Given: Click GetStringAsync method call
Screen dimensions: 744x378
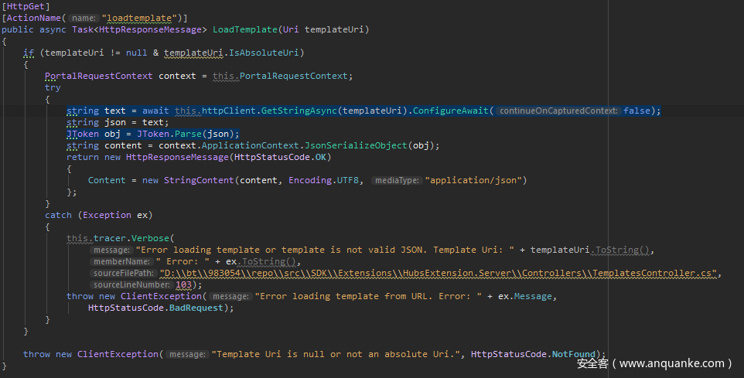Looking at the screenshot, I should point(299,111).
